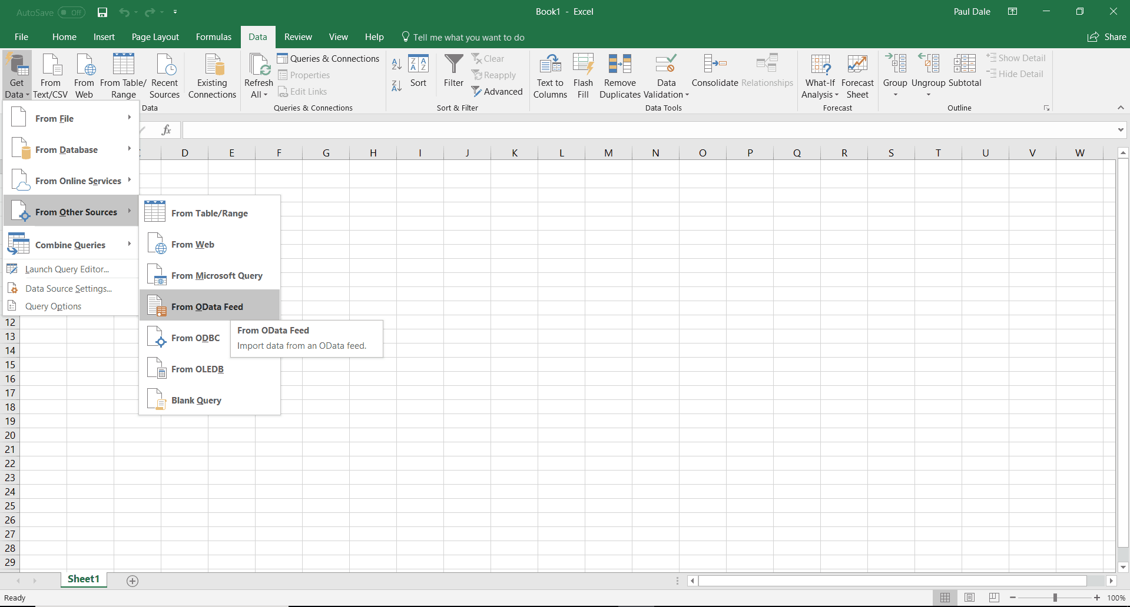Sort A to Z ascending
This screenshot has width=1130, height=607.
click(397, 64)
